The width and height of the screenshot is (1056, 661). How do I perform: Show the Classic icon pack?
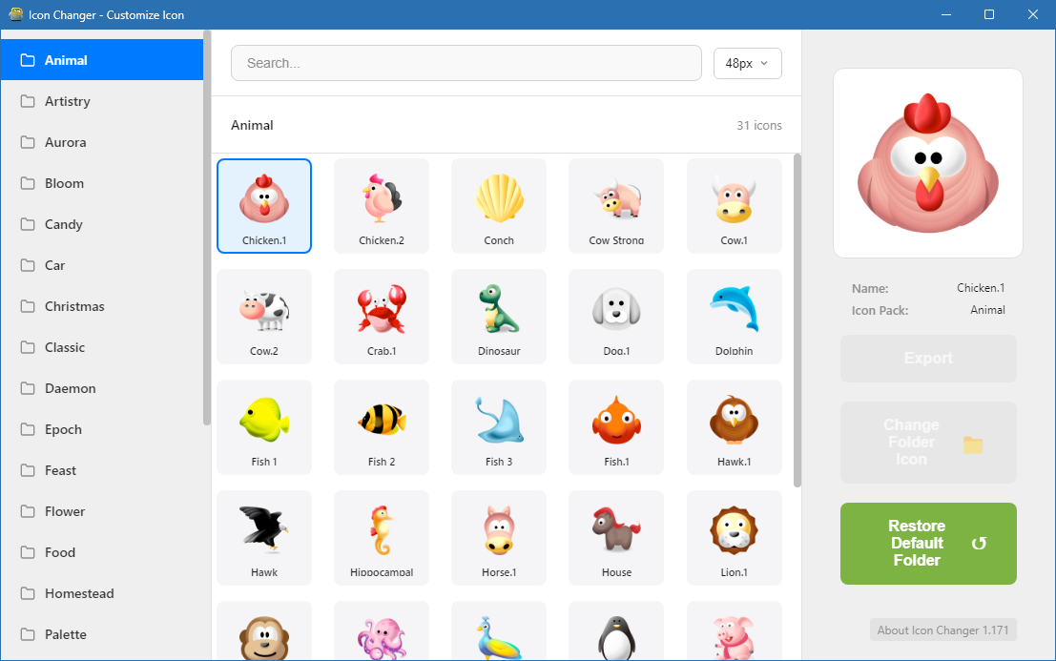[102, 347]
